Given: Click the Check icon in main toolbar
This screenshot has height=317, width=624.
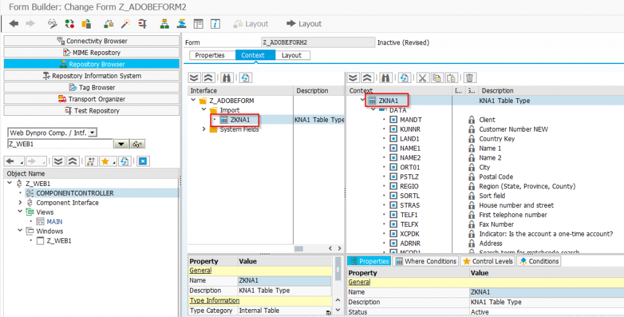Looking at the screenshot, I should click(108, 24).
